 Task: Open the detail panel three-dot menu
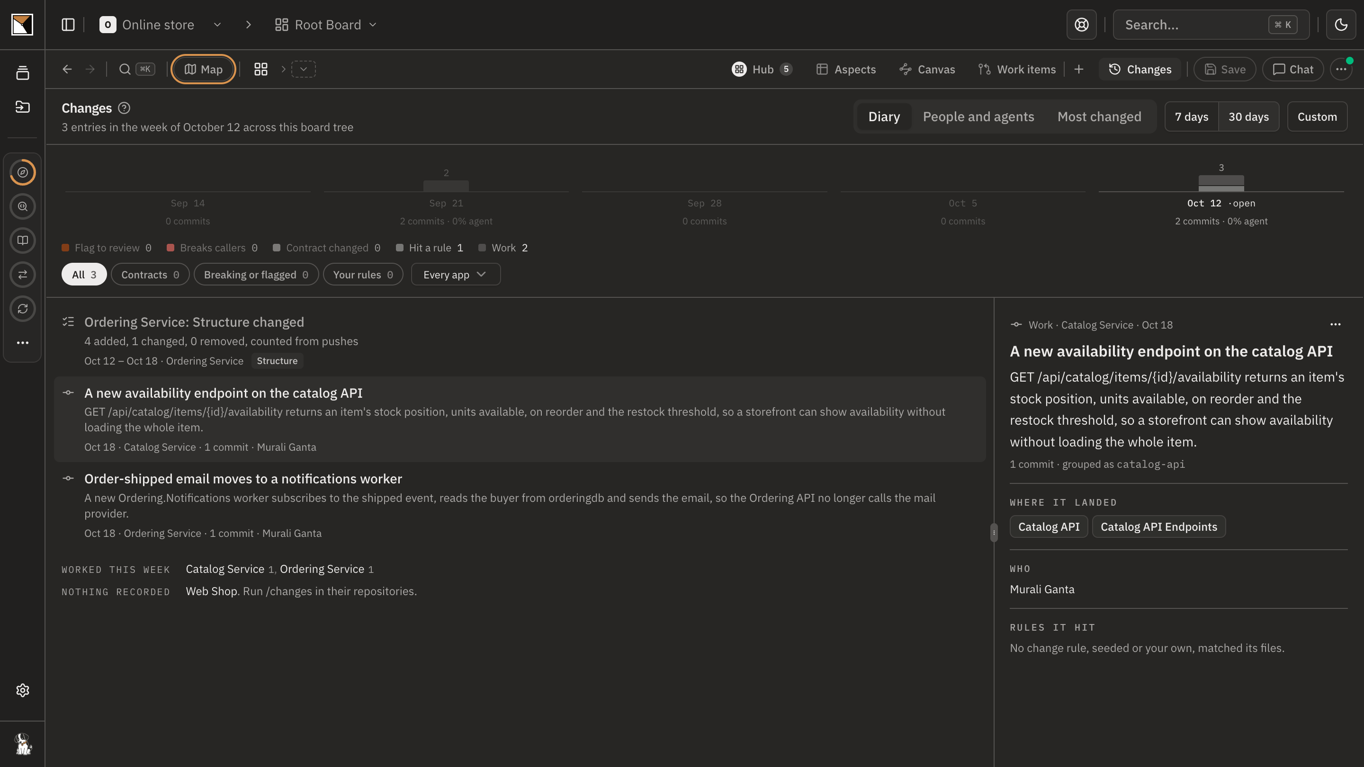(1336, 324)
